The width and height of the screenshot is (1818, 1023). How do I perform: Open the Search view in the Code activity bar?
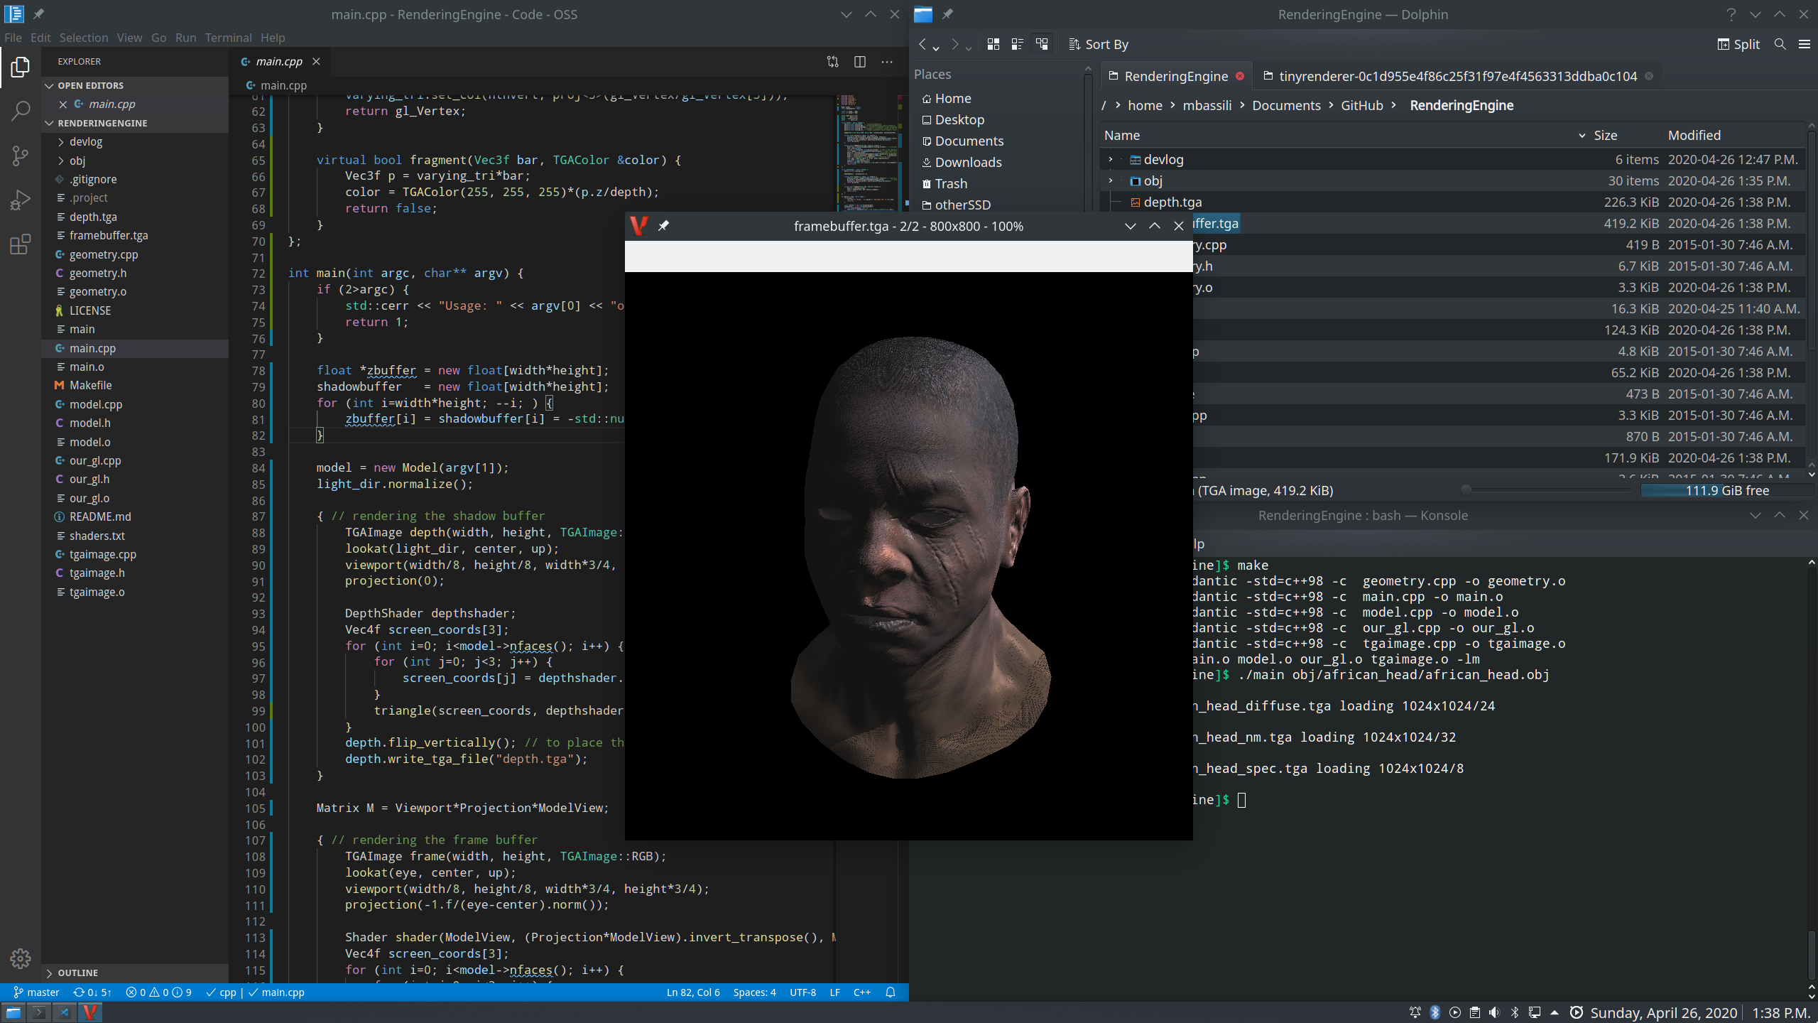[20, 111]
